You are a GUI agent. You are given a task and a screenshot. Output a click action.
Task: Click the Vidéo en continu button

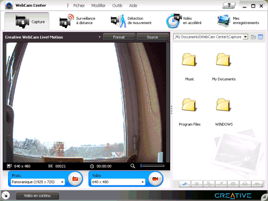coord(37,196)
